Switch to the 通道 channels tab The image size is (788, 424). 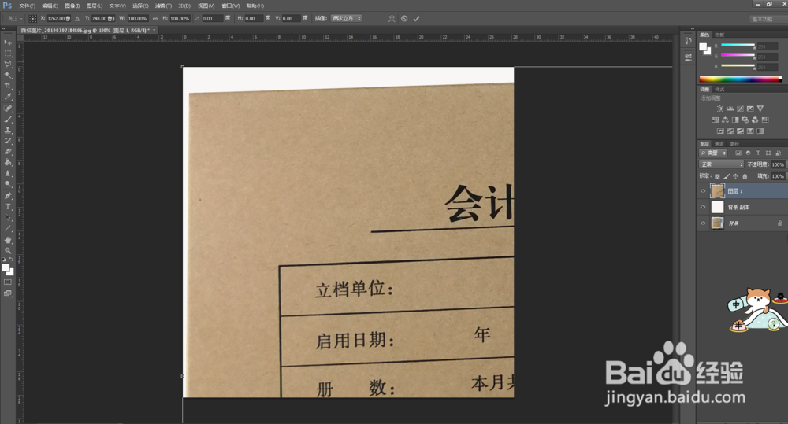pos(719,144)
